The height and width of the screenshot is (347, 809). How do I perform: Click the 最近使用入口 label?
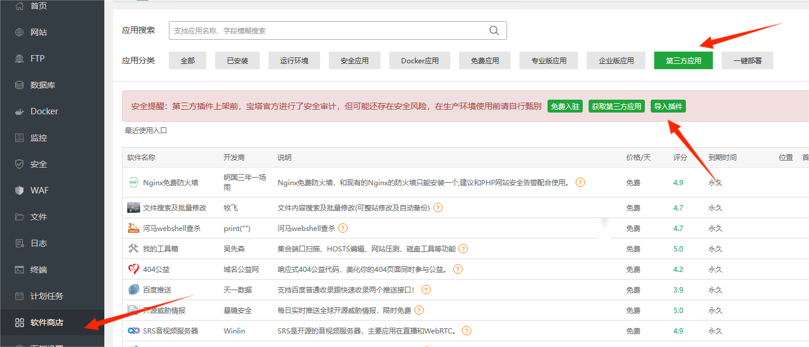(146, 131)
